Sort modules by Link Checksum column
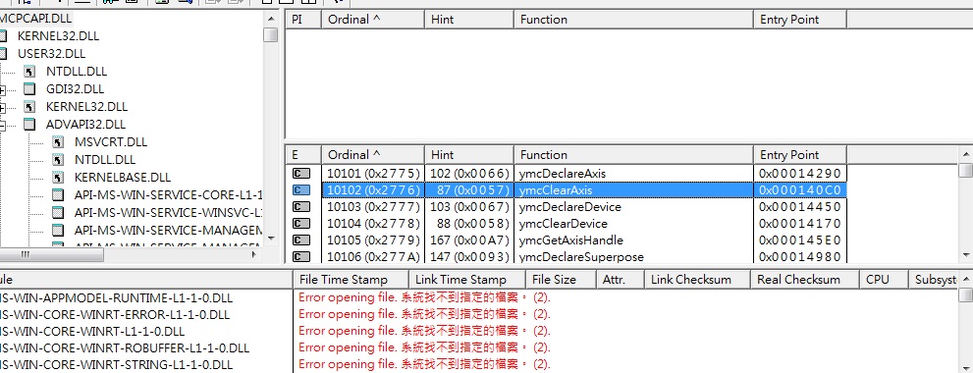Screen dimensions: 973x373 [x=697, y=280]
